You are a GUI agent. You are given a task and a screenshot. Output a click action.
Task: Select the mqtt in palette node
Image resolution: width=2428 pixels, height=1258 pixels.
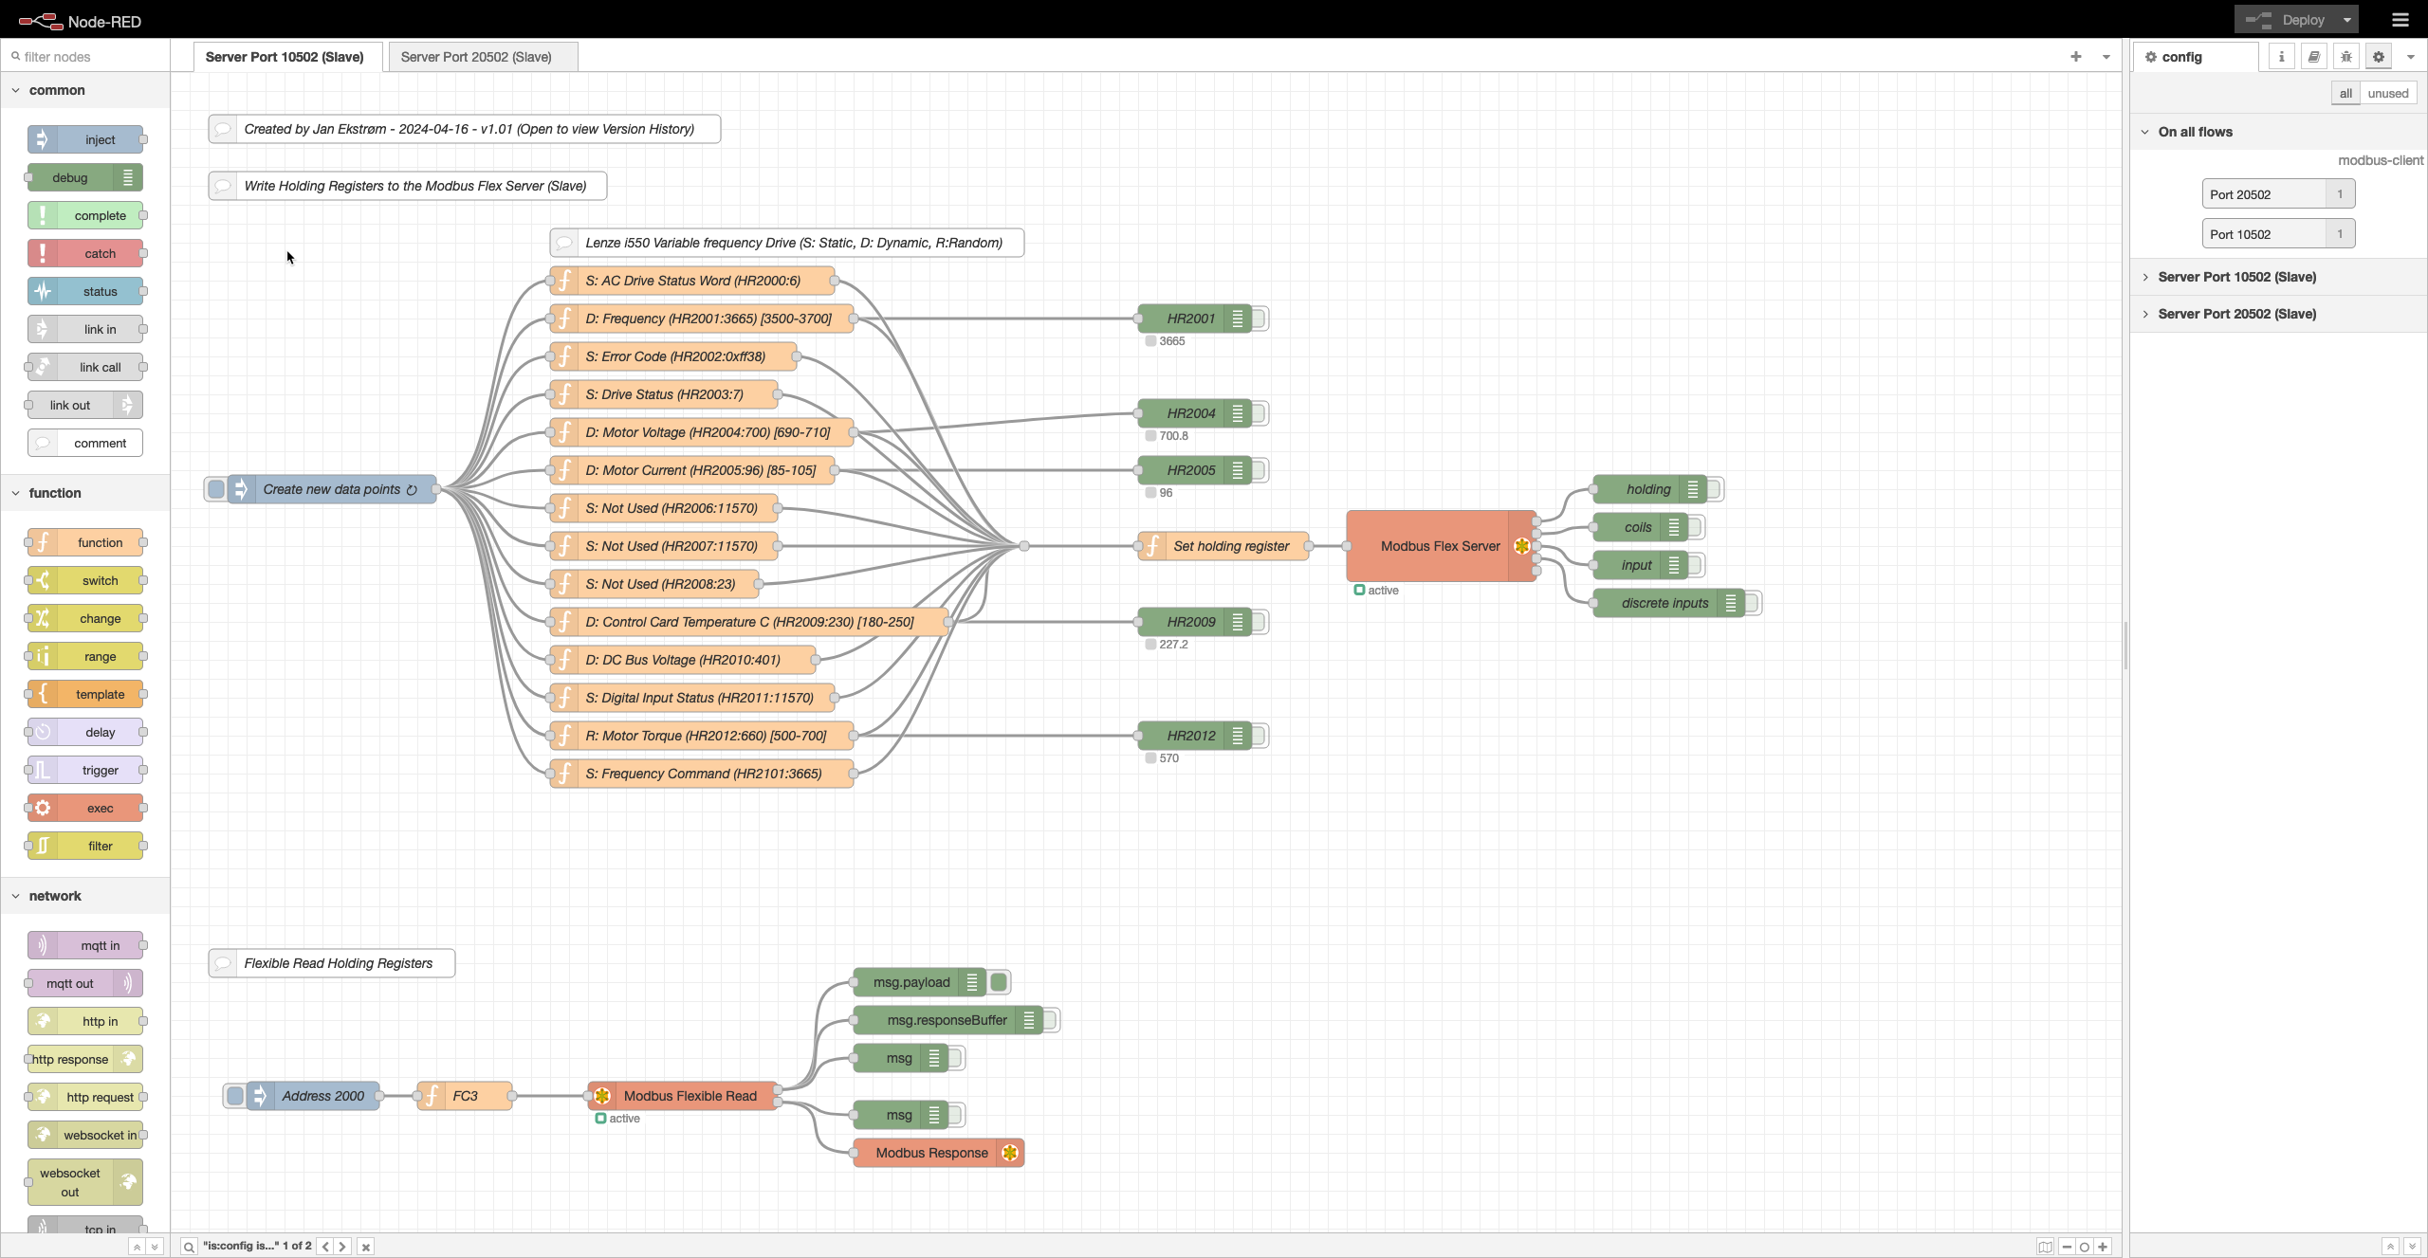(85, 945)
